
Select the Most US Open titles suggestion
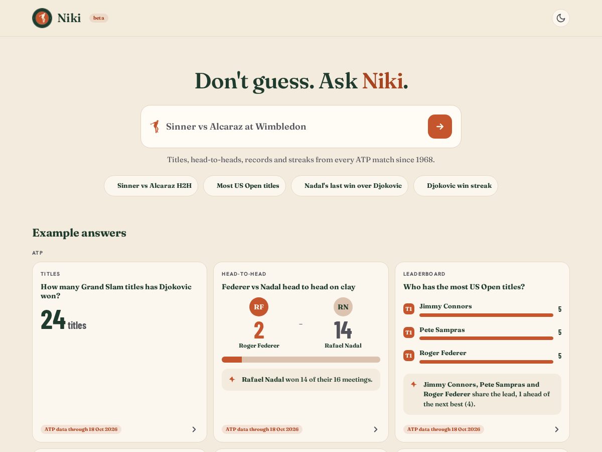tap(245, 186)
